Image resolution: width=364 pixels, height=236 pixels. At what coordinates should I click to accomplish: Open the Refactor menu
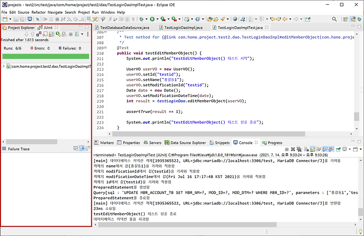(x=38, y=12)
